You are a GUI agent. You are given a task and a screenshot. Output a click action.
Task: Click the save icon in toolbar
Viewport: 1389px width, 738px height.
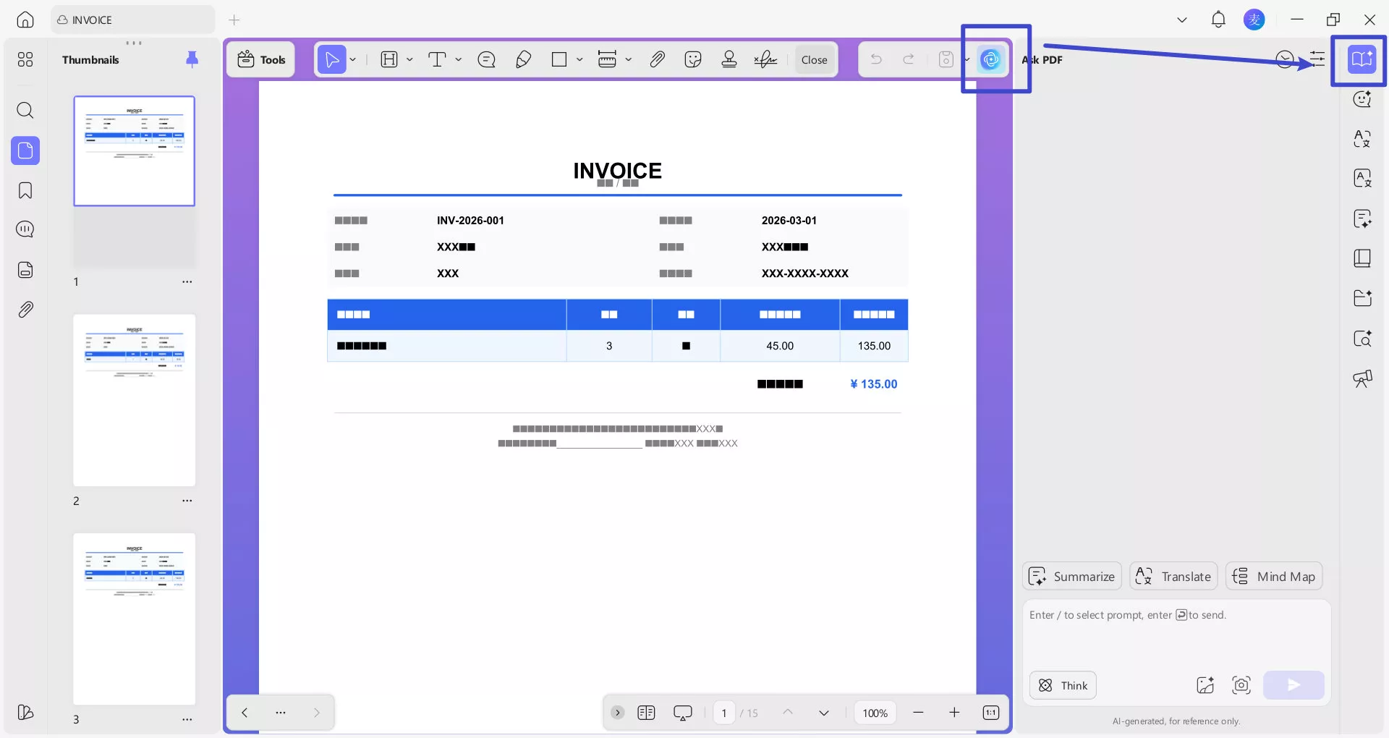pos(946,59)
